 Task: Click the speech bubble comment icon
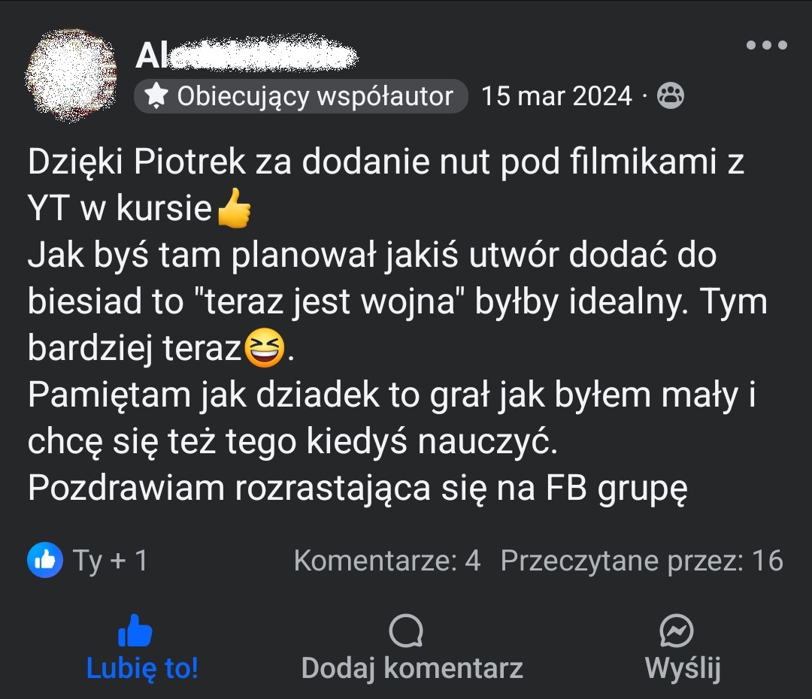coord(406,631)
